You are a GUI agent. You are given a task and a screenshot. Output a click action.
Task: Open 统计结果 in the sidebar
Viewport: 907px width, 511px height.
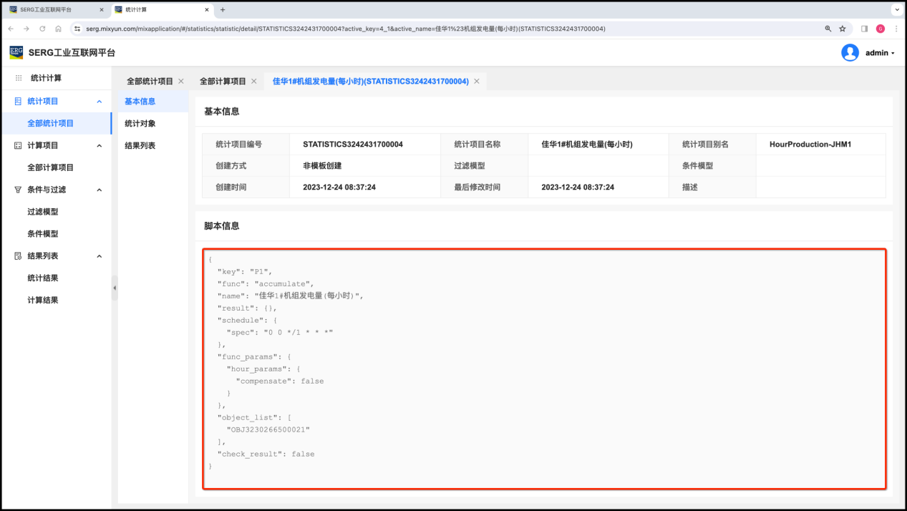tap(43, 278)
